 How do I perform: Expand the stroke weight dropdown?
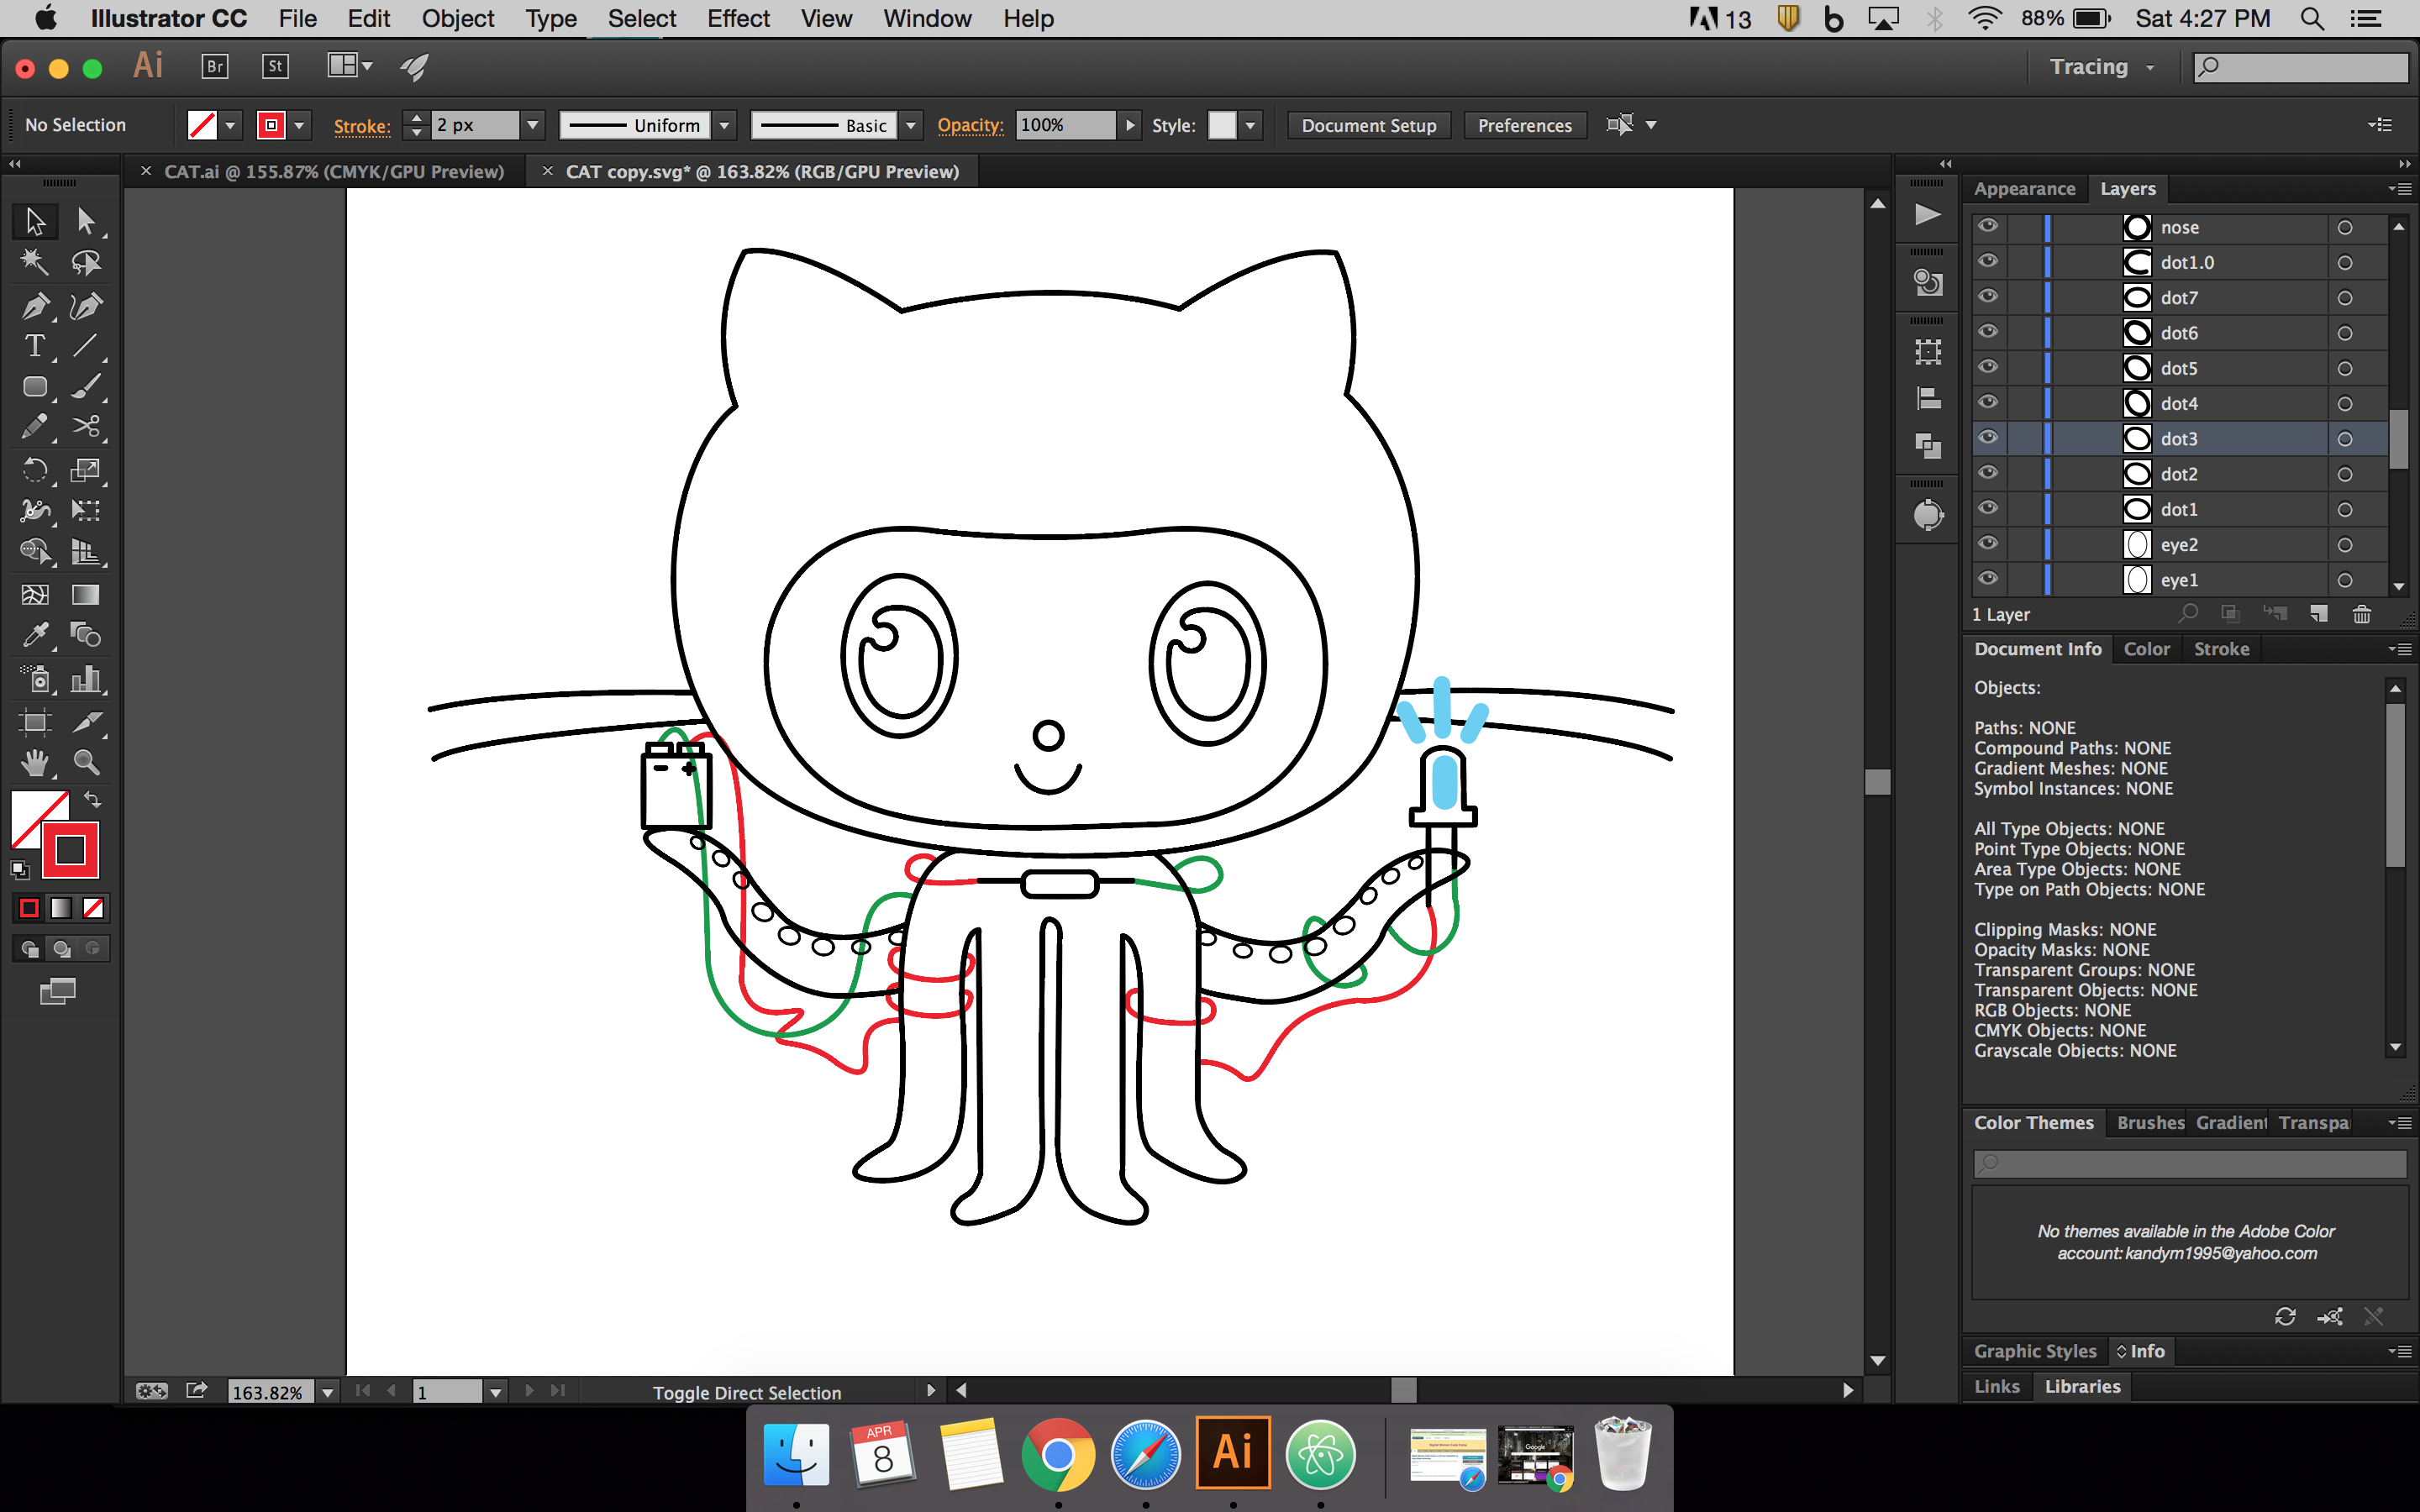click(x=533, y=125)
